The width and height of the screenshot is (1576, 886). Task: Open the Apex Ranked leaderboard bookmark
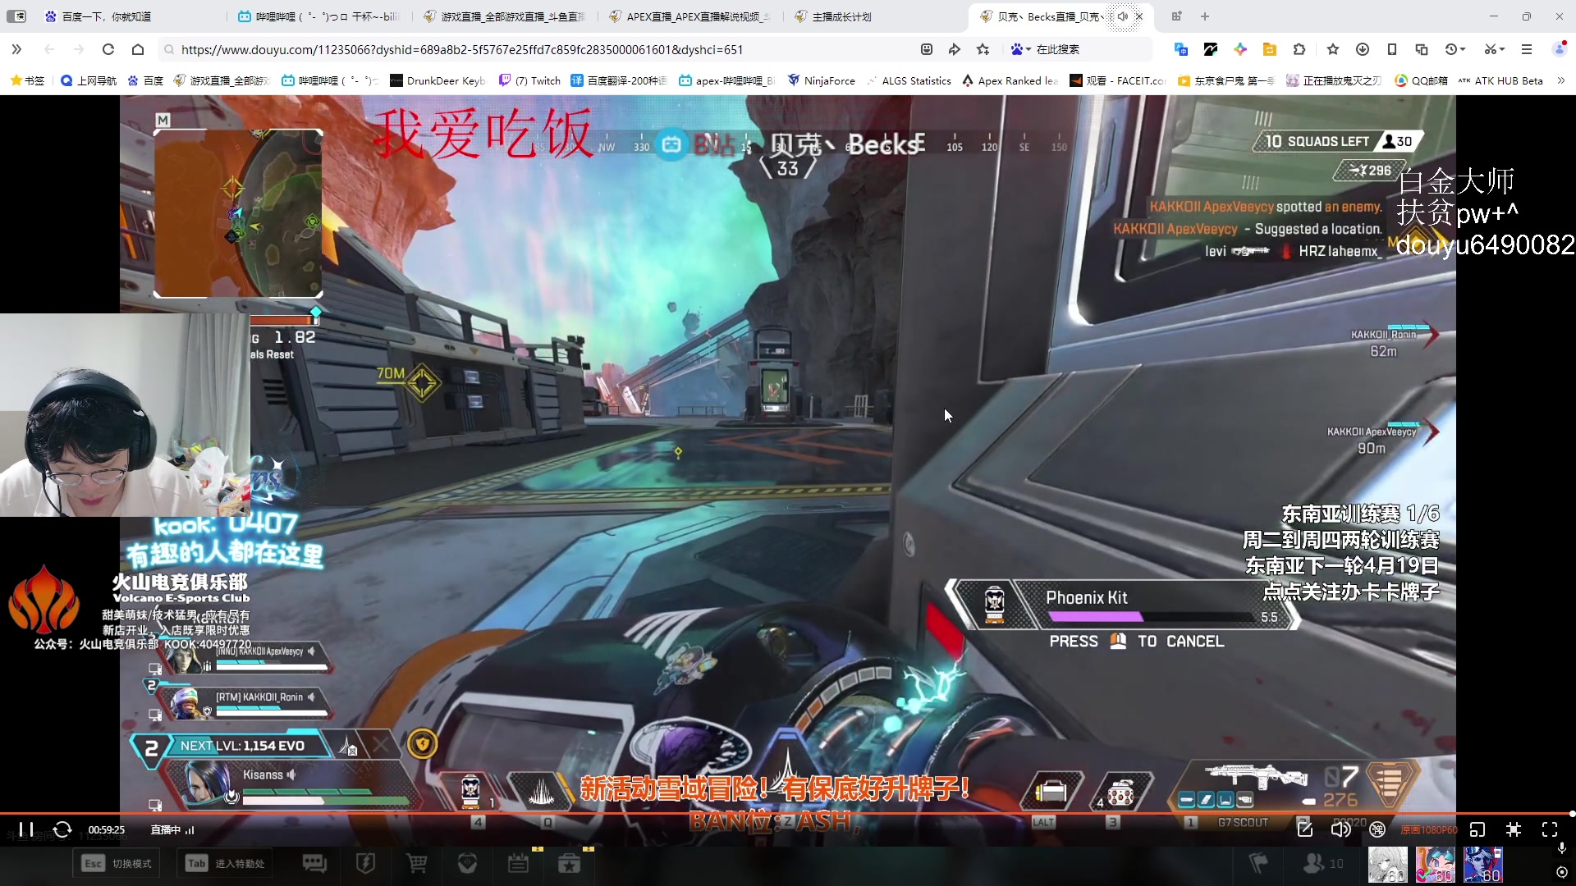(1010, 80)
